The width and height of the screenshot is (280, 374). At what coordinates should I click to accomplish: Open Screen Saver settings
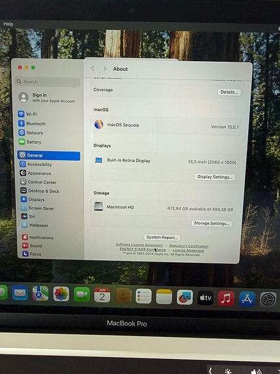coord(38,208)
